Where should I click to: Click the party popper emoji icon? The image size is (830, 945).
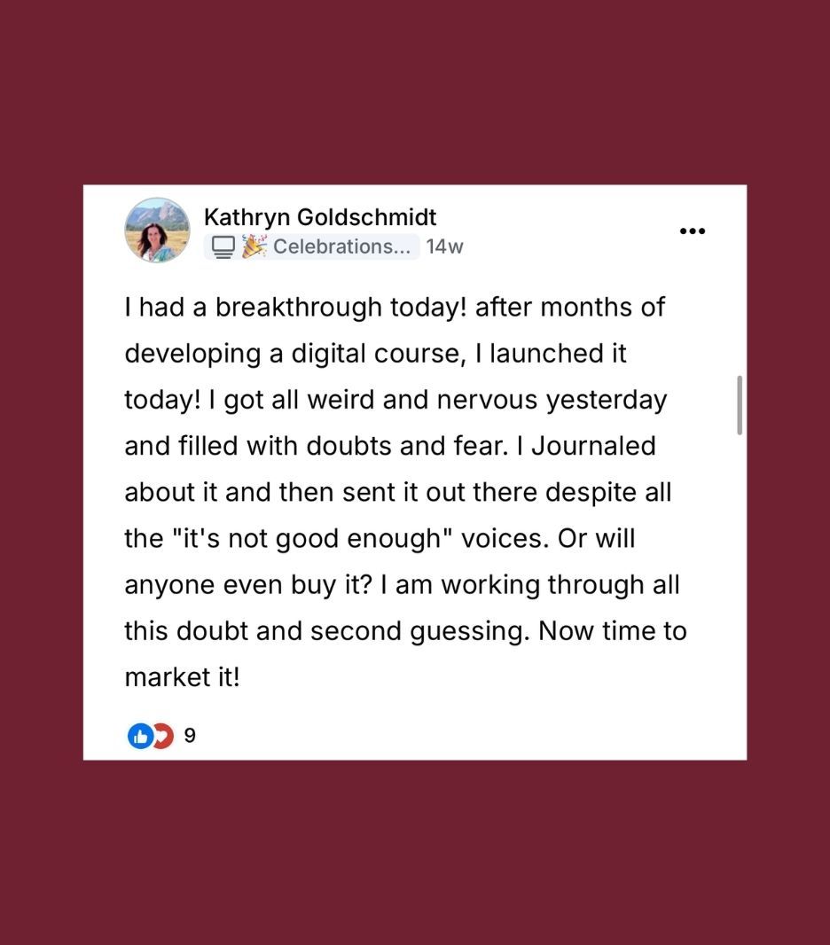254,246
